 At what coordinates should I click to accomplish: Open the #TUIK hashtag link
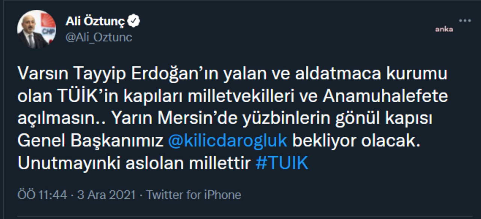coord(282,163)
